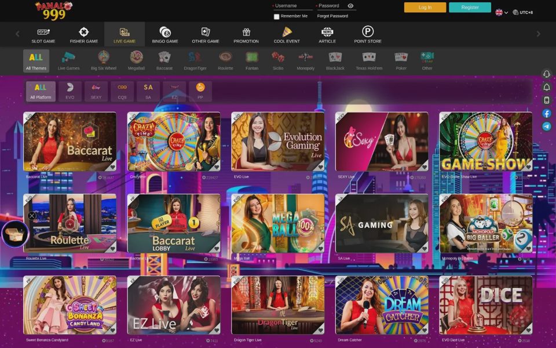556x348 pixels.
Task: Open the Forgot Password link
Action: (x=332, y=16)
